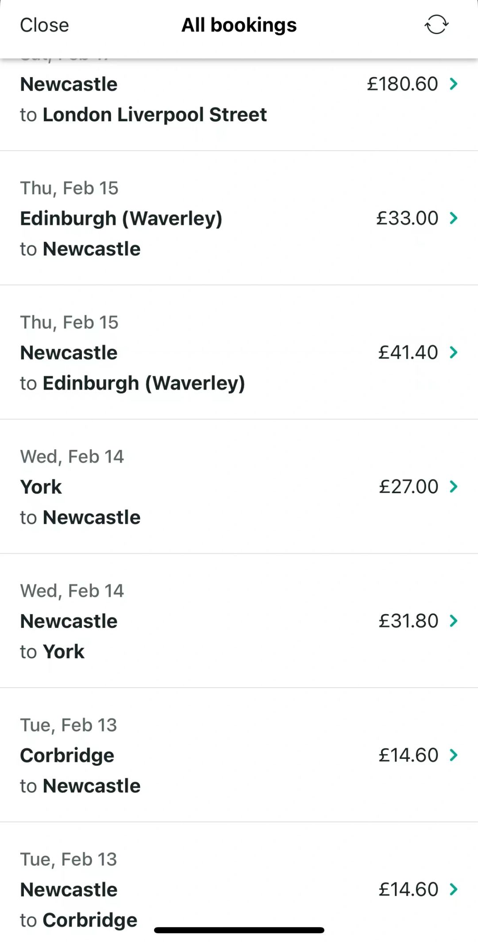Open chevron beside the £33.00 fare
Image resolution: width=478 pixels, height=943 pixels.
[454, 218]
